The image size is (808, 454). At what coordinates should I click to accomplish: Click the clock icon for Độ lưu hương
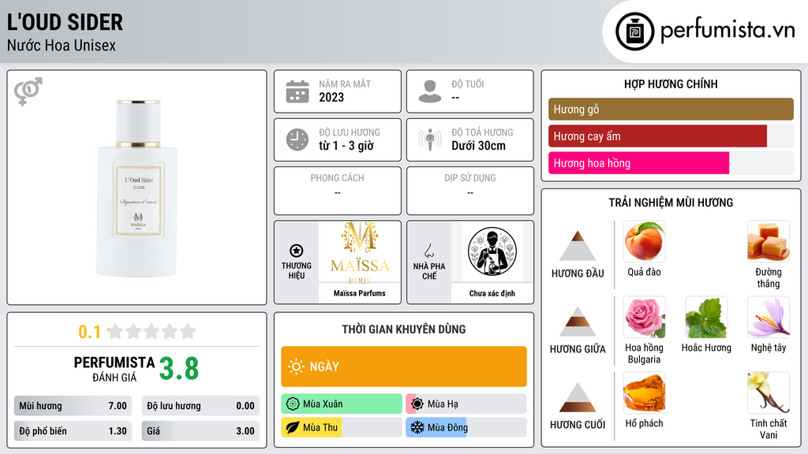coord(297,140)
